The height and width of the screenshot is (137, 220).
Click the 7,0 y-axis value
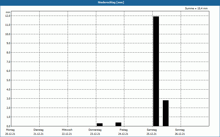pos(8,62)
